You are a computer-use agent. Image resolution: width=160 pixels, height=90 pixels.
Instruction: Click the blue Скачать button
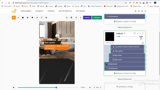point(87,17)
